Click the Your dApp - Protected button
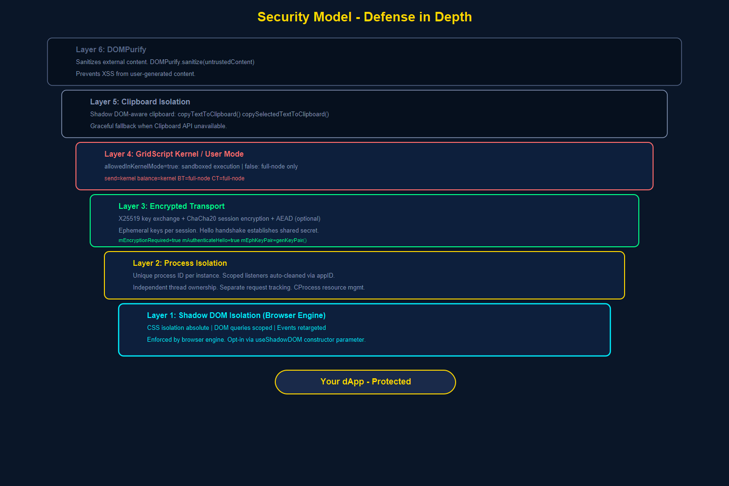This screenshot has height=486, width=729. point(365,382)
